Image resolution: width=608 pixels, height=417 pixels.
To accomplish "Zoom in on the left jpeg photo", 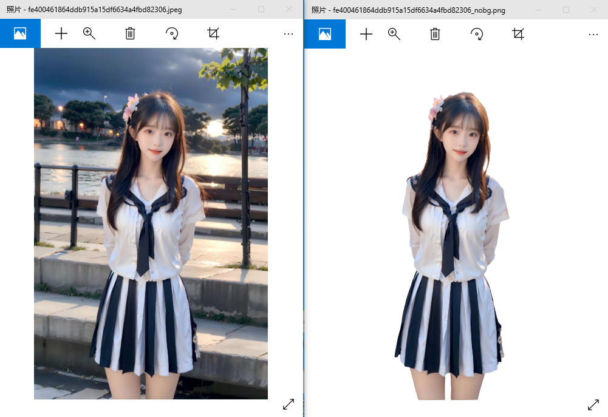I will [89, 34].
